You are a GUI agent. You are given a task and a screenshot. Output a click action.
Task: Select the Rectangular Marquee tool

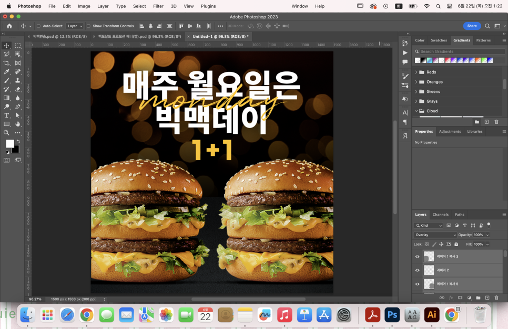tap(18, 46)
